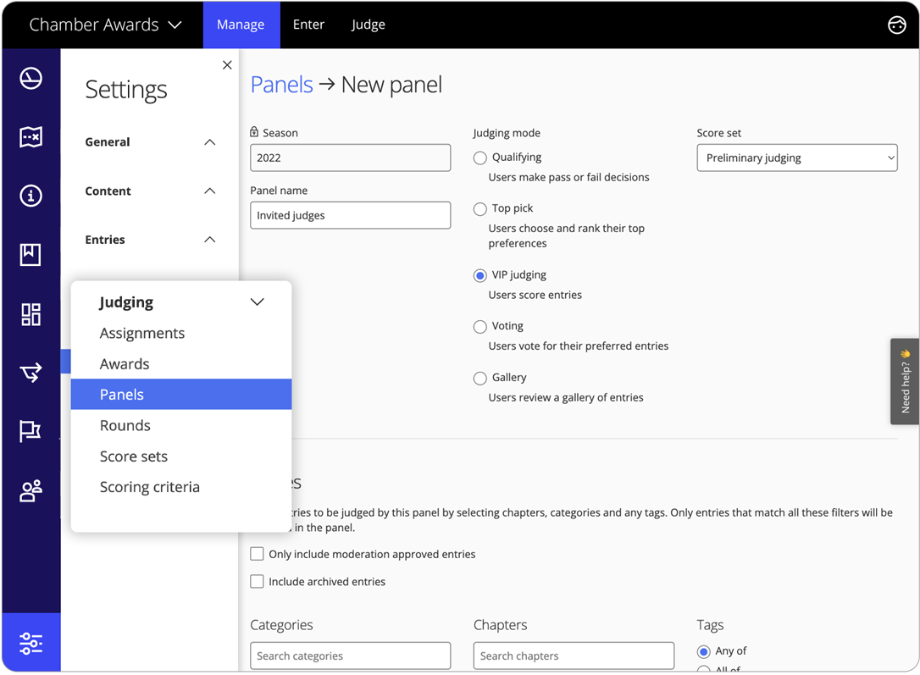Image resolution: width=920 pixels, height=675 pixels.
Task: Open the dashboard gauge icon in sidebar
Action: (x=31, y=79)
